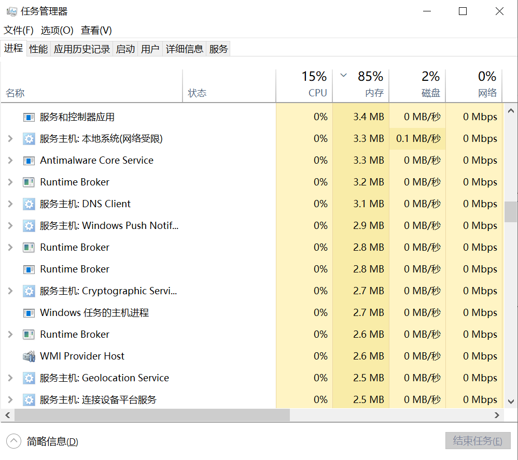Open the 查看(V) menu
The image size is (518, 460).
(96, 31)
